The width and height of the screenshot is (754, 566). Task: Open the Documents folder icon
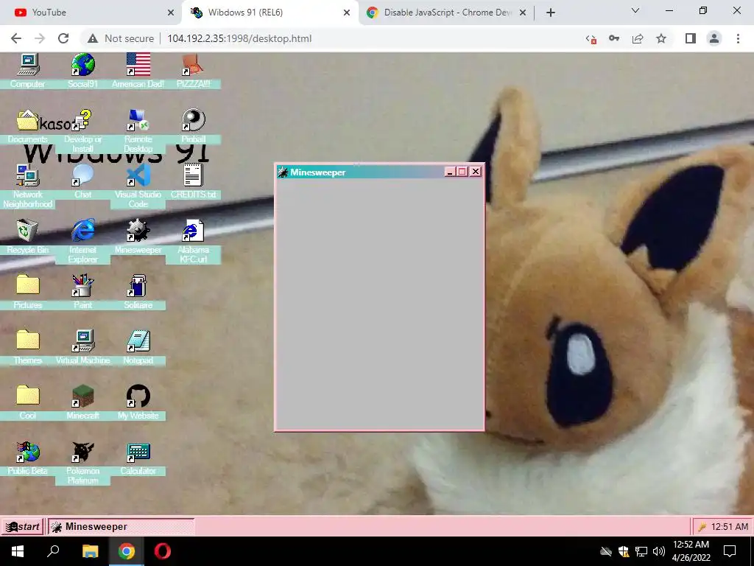[28, 120]
